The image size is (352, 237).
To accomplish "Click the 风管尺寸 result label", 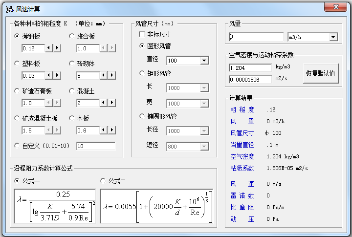I will coord(242,133).
